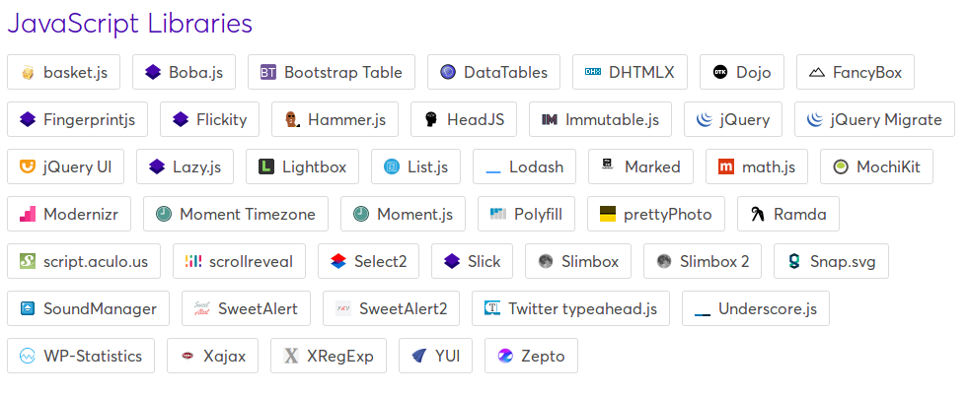Click the Dojo black circle icon
The image size is (969, 397).
tap(720, 72)
